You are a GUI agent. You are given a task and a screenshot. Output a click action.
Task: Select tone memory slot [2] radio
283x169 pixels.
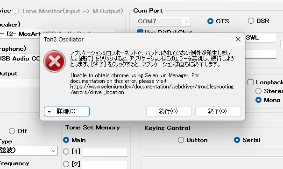(66, 164)
